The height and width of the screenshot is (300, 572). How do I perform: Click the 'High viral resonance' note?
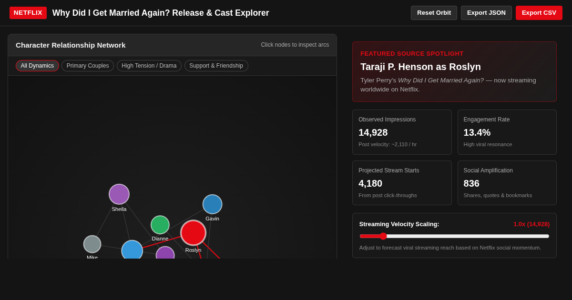(x=488, y=144)
